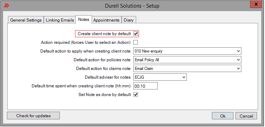Click the label 'Create client note by default'
This screenshot has width=265, height=127.
(x=104, y=34)
